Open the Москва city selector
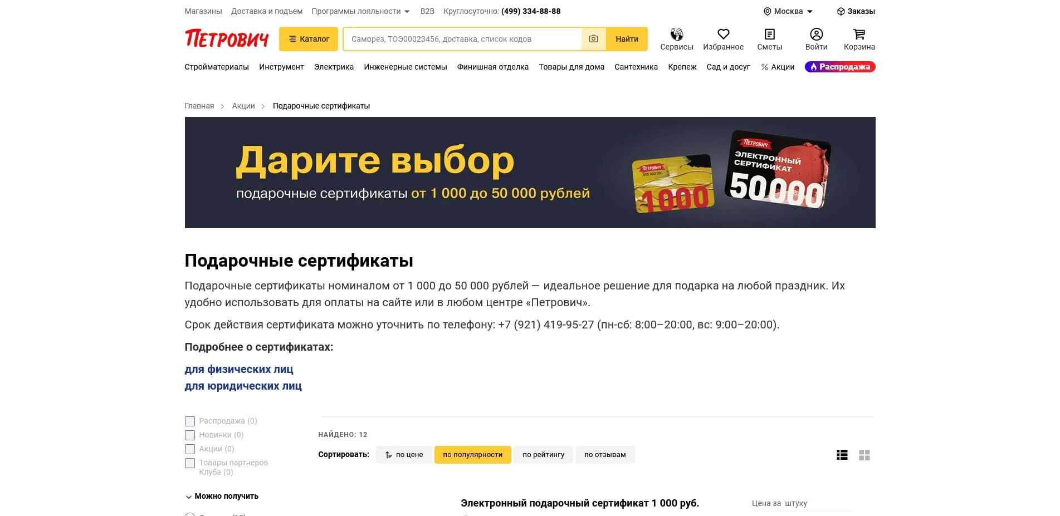This screenshot has height=516, width=1060. click(787, 11)
